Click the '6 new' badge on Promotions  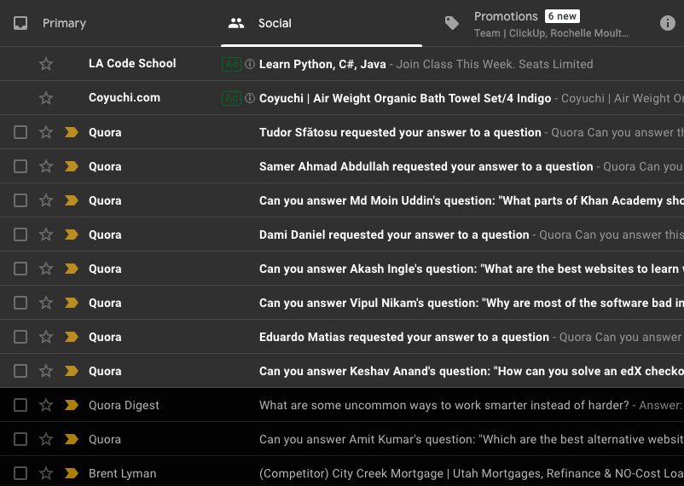[562, 16]
